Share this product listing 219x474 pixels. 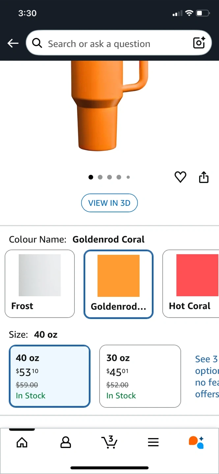(204, 177)
